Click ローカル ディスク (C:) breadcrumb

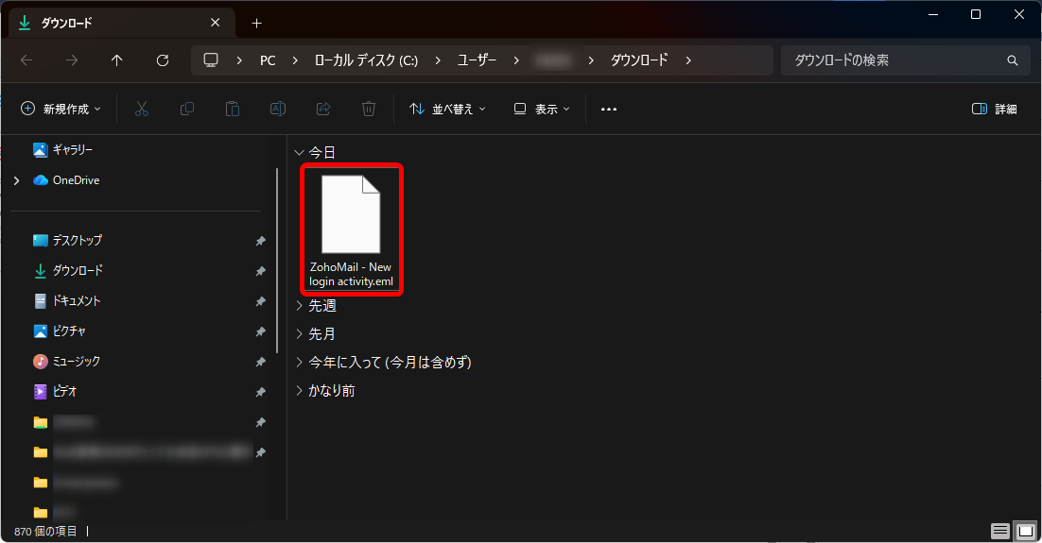coord(366,60)
